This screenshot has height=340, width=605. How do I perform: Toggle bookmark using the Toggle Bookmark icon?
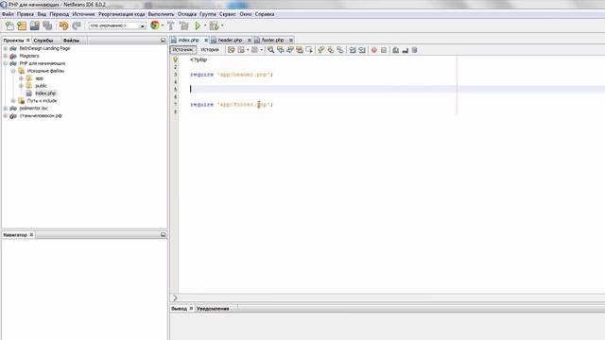coord(340,50)
